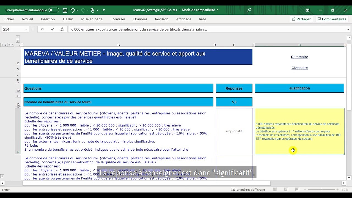Screen dimensions: 352x198
Task: Click the Name Box showing G14
Action: 13,29
